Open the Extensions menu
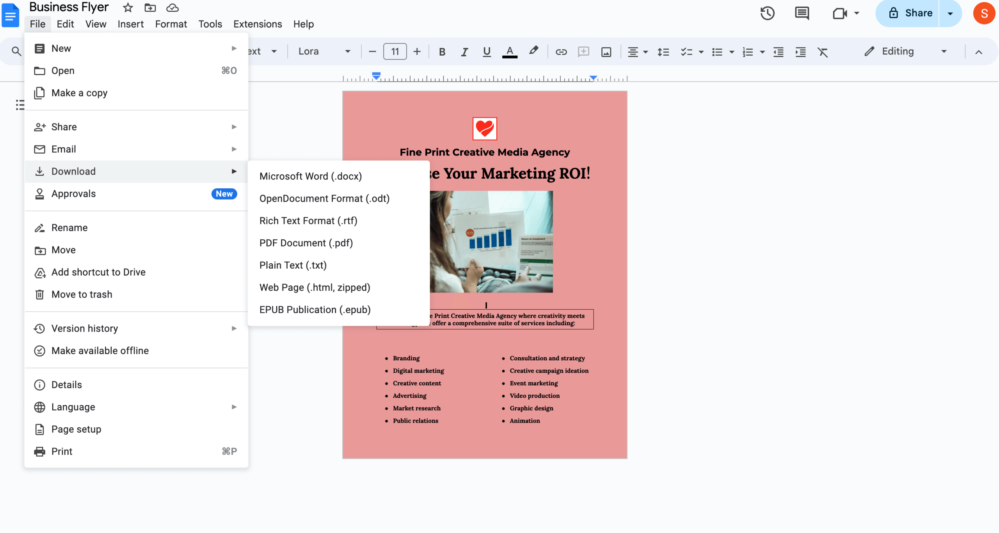The height and width of the screenshot is (533, 999). (x=257, y=24)
